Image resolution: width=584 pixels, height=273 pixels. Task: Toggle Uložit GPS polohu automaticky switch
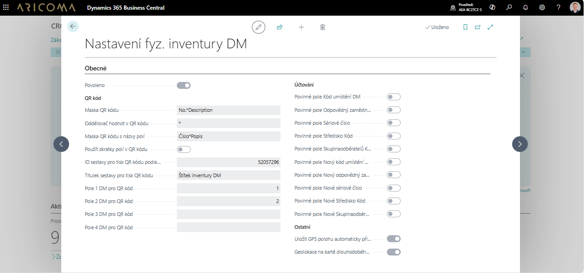click(394, 238)
